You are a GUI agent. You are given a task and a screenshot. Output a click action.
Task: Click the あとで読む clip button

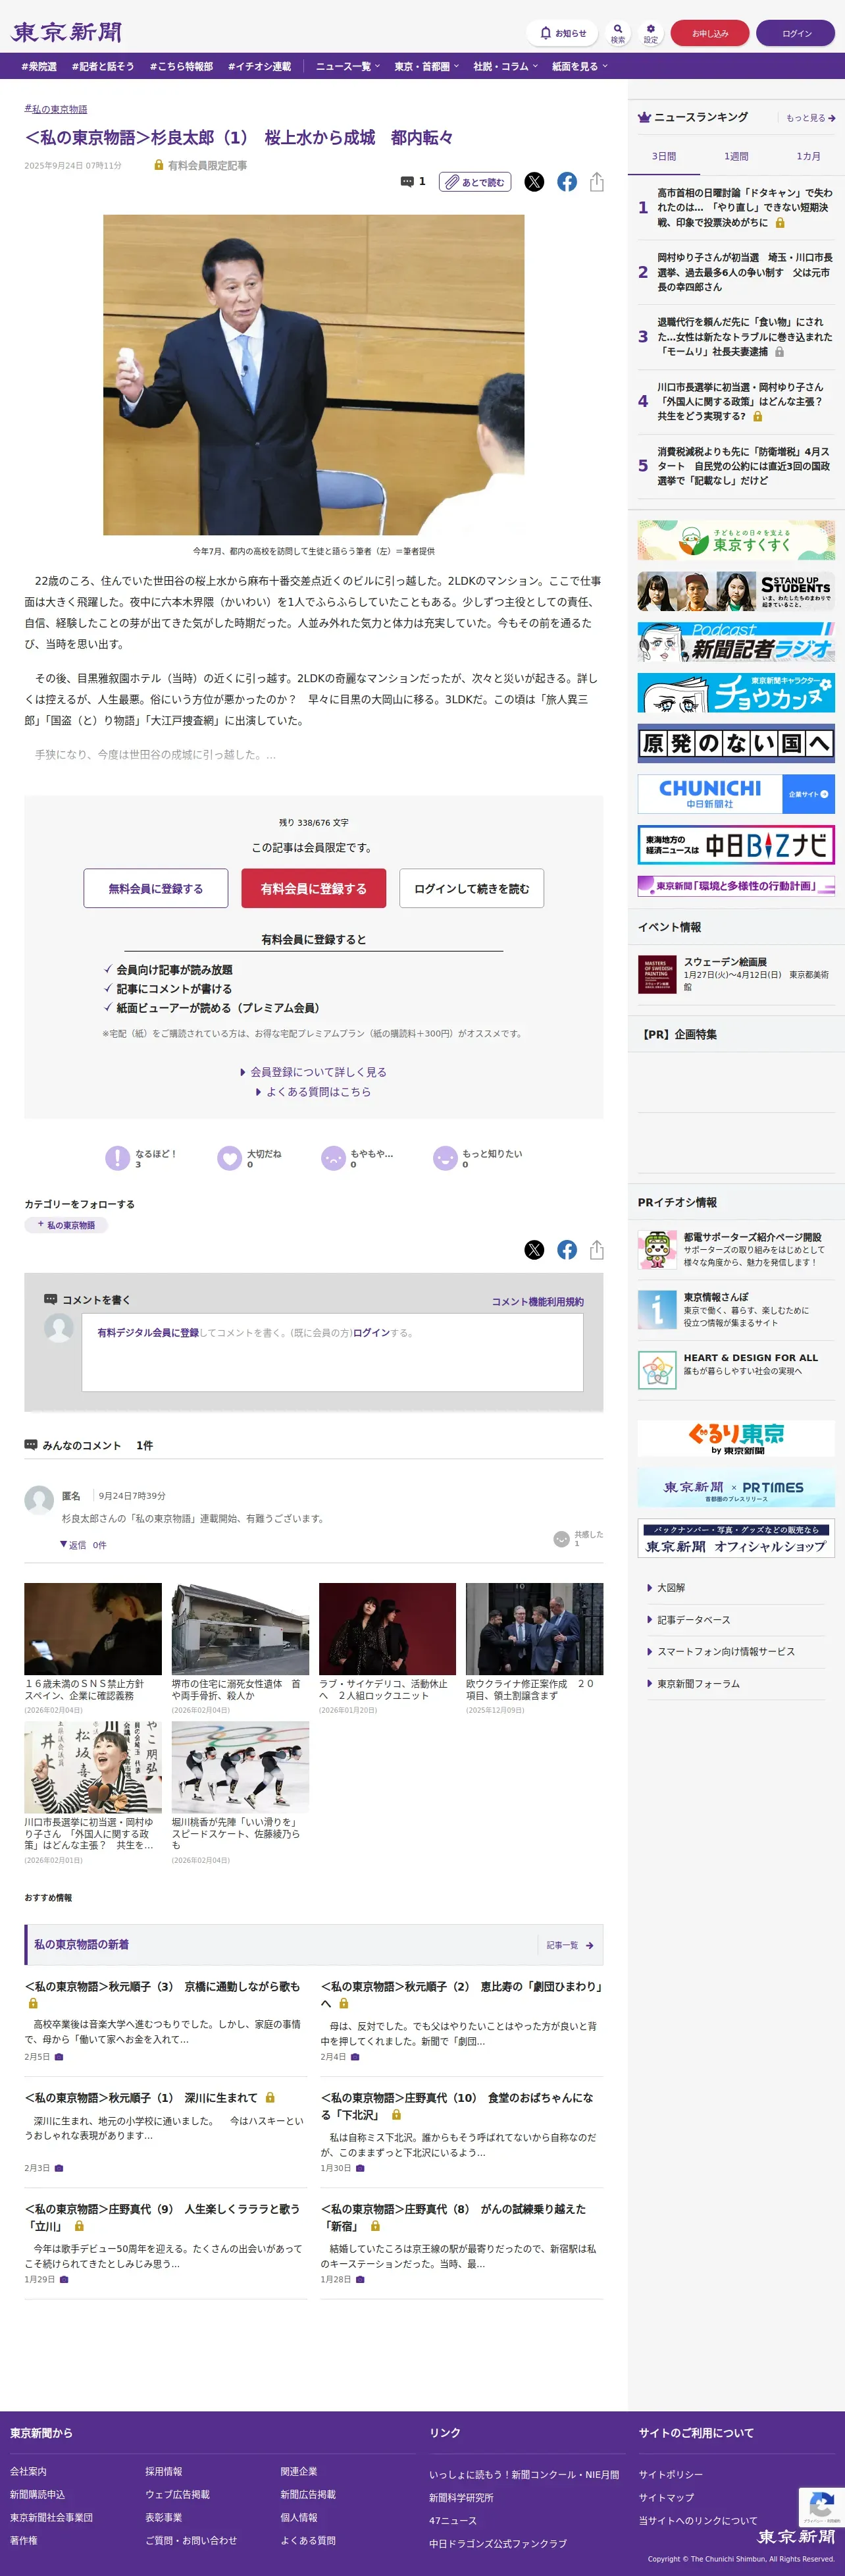475,182
